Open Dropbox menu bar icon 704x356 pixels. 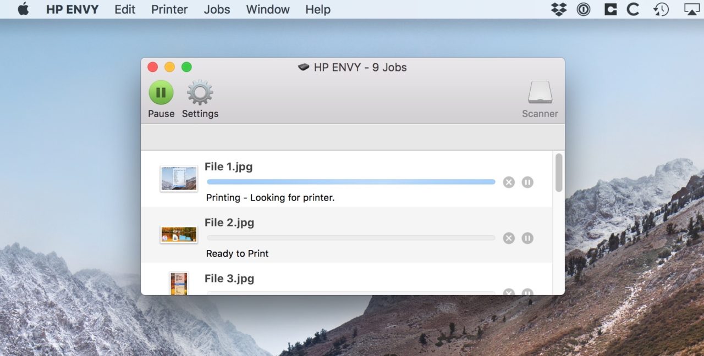(x=559, y=9)
